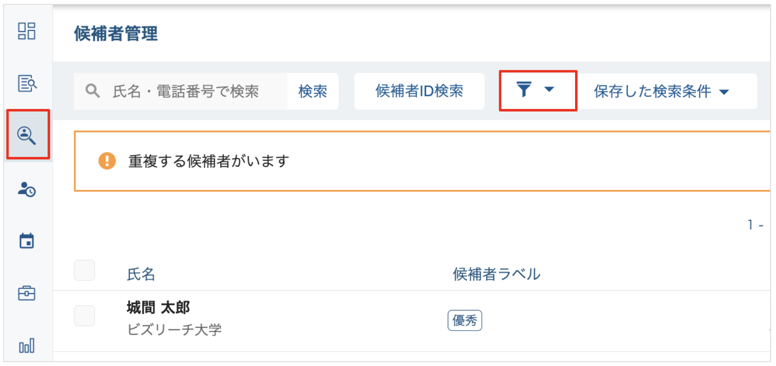Open the bar chart analytics icon
Screen dimensions: 776x366
pos(27,346)
